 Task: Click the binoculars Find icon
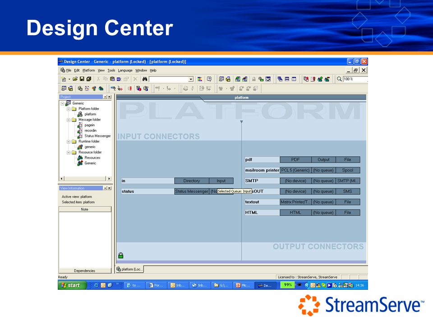coord(145,79)
